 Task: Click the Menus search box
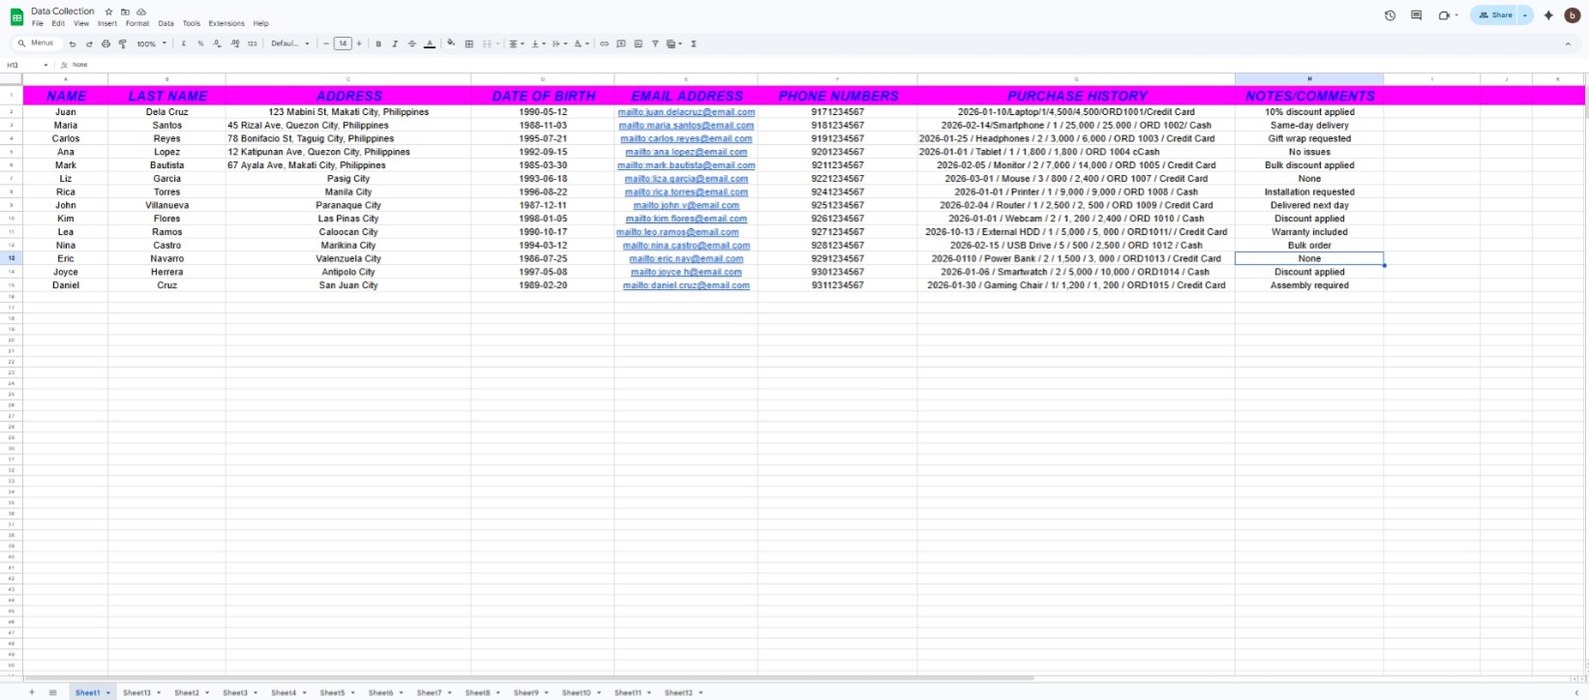[x=39, y=44]
